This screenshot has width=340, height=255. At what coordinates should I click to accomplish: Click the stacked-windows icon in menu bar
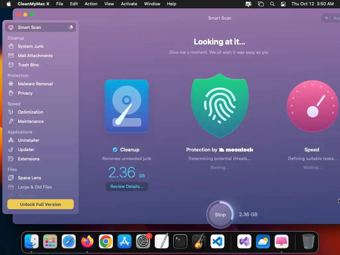coord(261,4)
